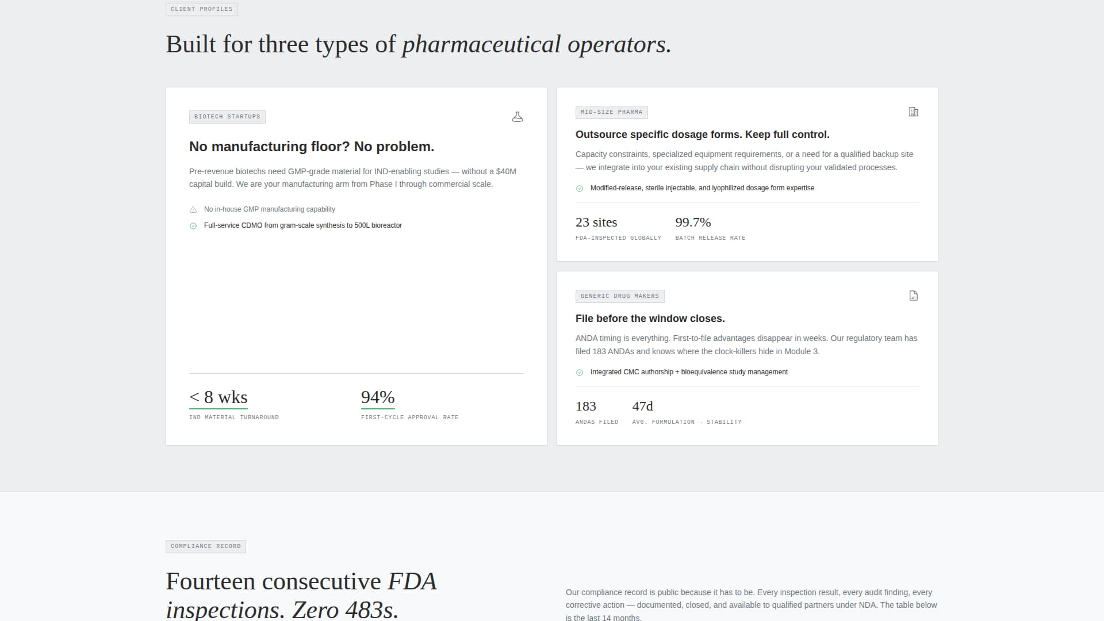Click the checkmark next to full-service CDMO text
Image resolution: width=1104 pixels, height=621 pixels.
coord(193,225)
